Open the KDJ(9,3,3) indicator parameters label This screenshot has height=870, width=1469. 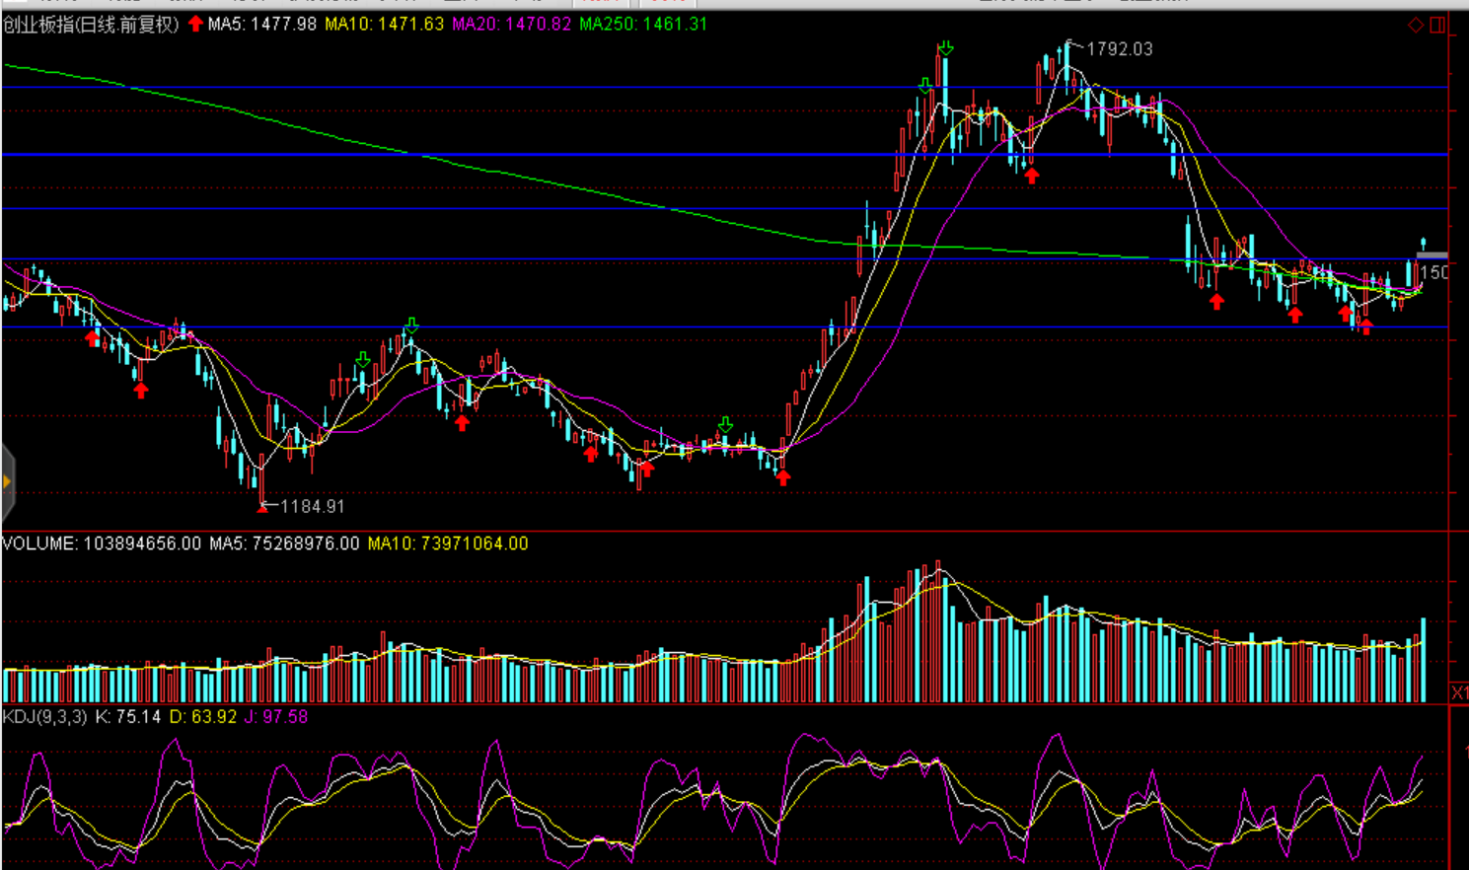(x=44, y=717)
